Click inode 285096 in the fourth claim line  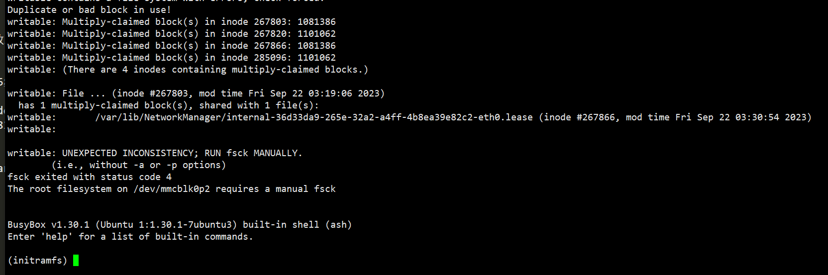(x=270, y=58)
